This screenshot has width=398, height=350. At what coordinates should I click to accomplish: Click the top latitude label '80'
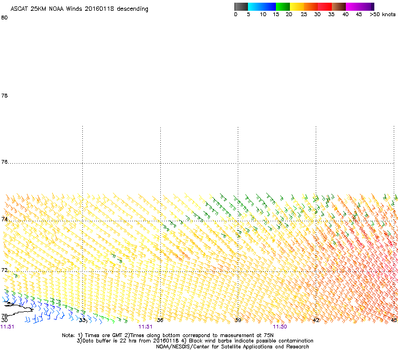pyautogui.click(x=4, y=18)
